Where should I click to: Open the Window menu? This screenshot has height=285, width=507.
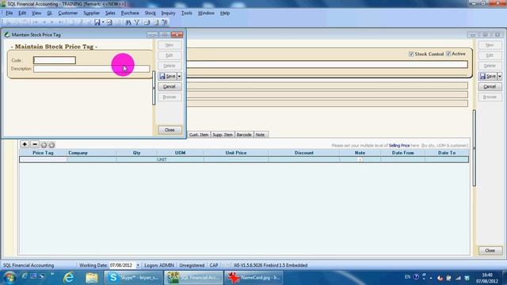(206, 13)
